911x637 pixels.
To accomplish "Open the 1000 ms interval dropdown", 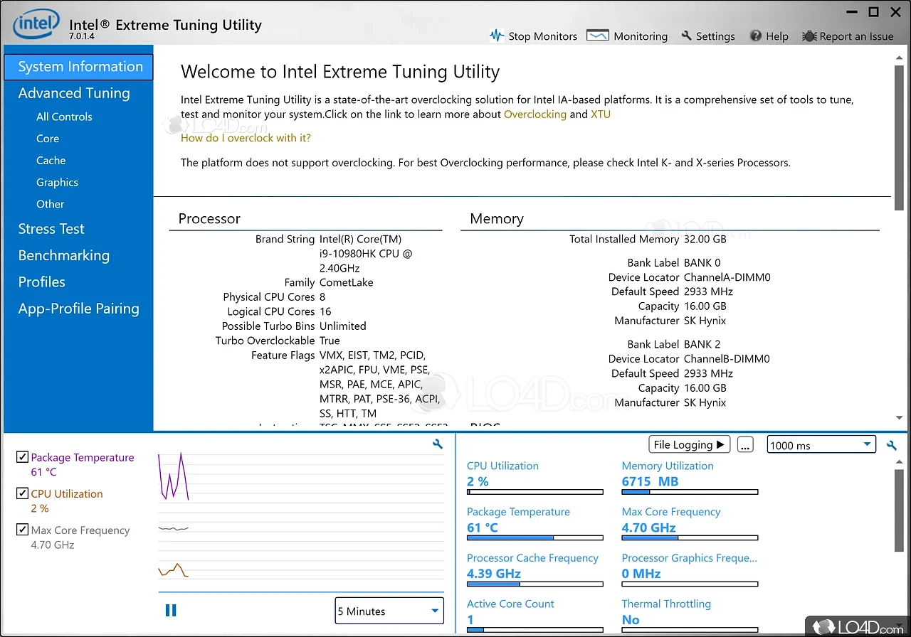I will [x=821, y=445].
